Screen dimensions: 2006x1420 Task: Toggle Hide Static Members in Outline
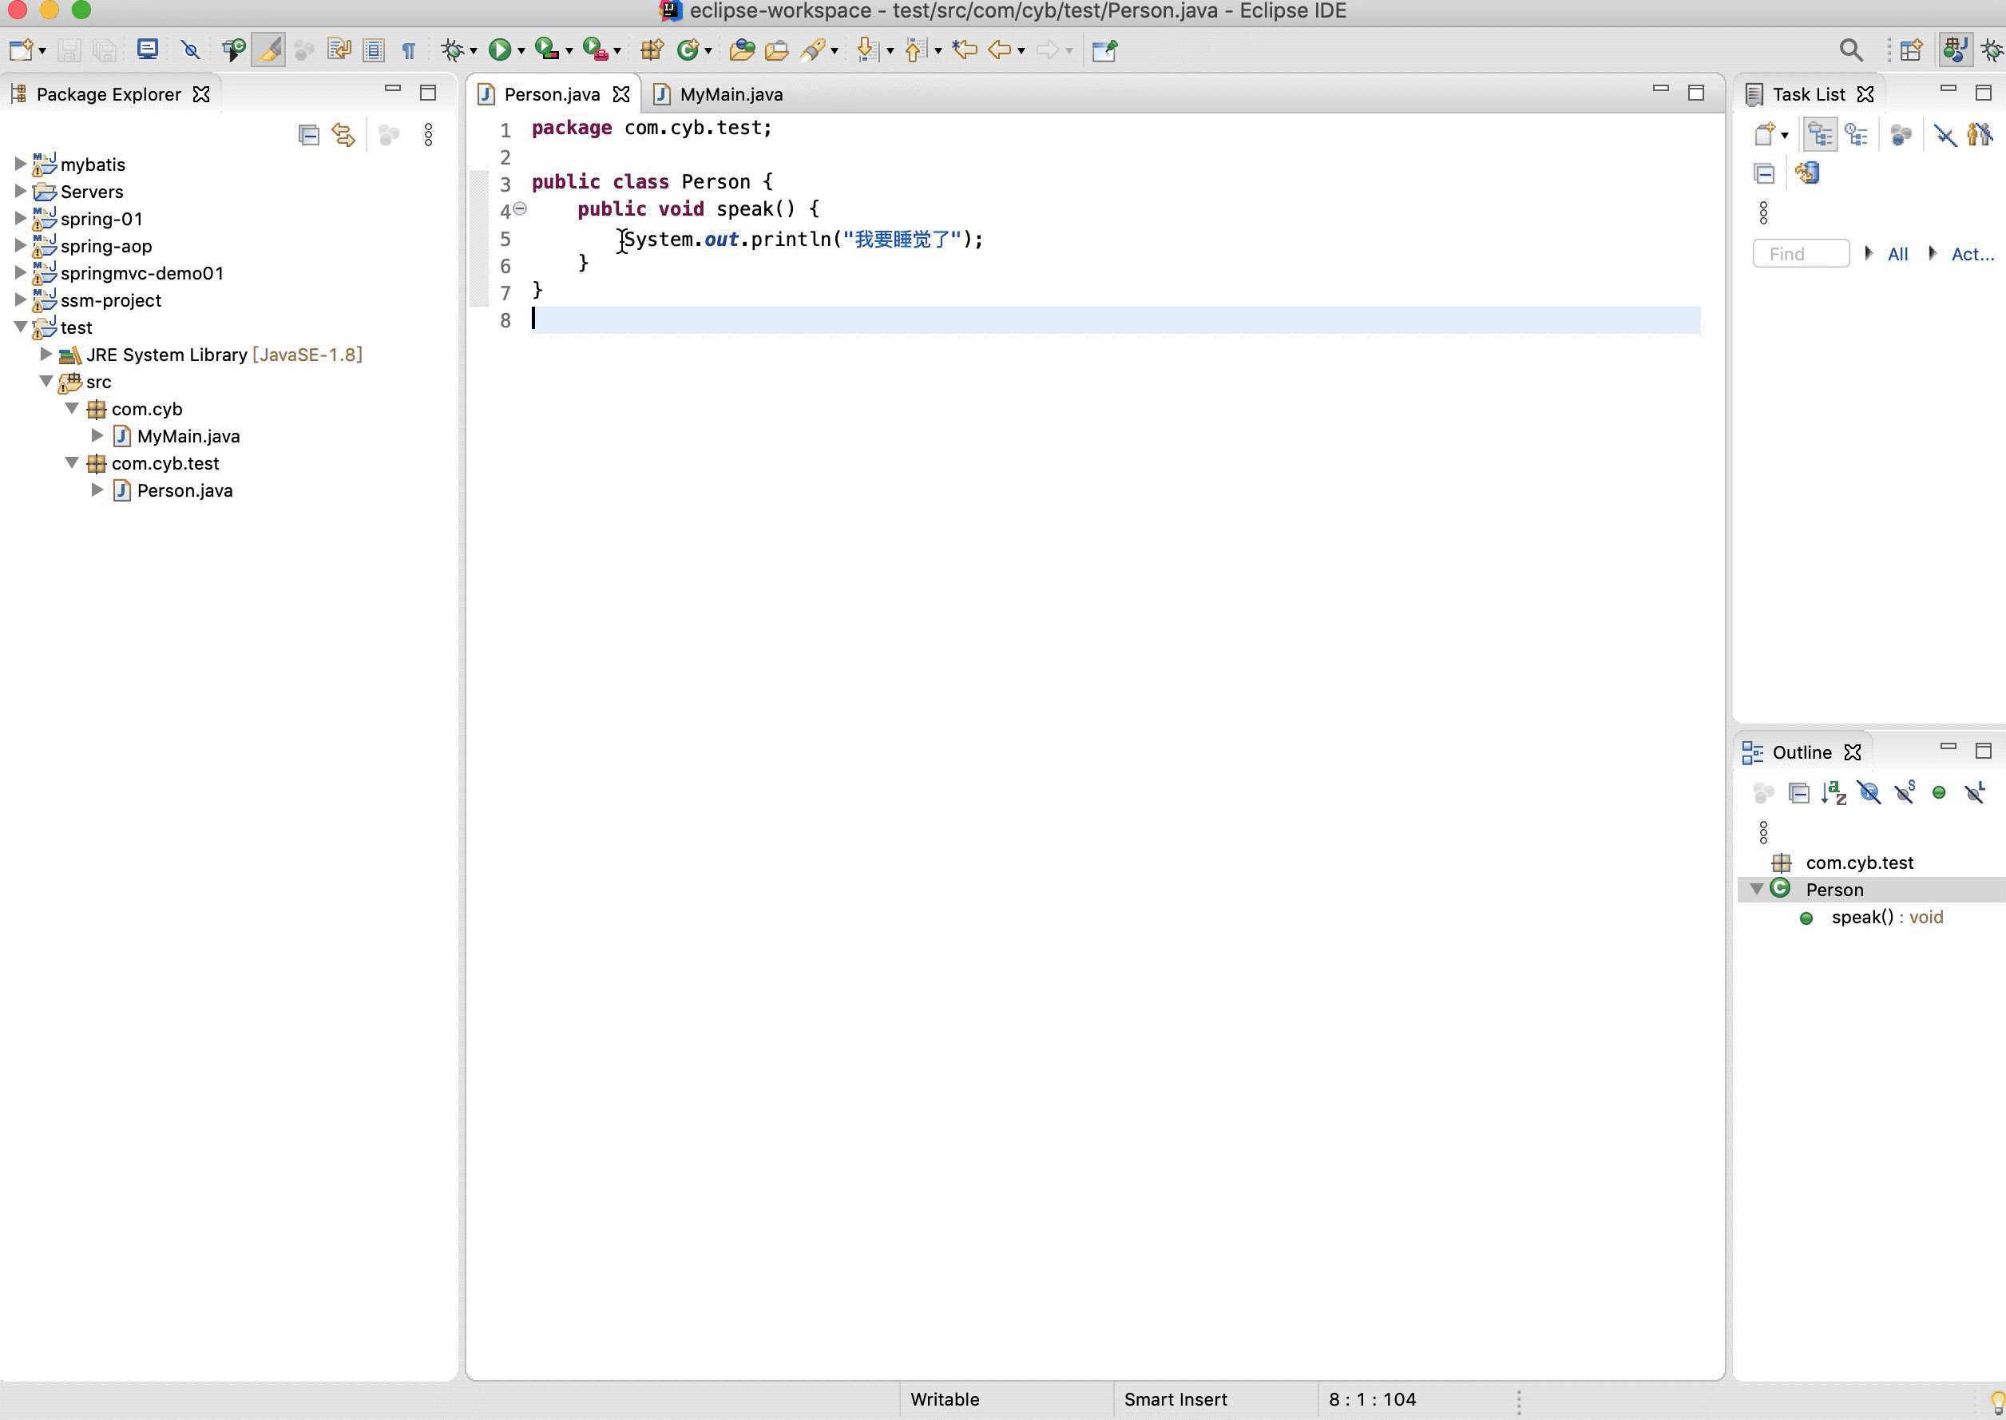pyautogui.click(x=1905, y=793)
